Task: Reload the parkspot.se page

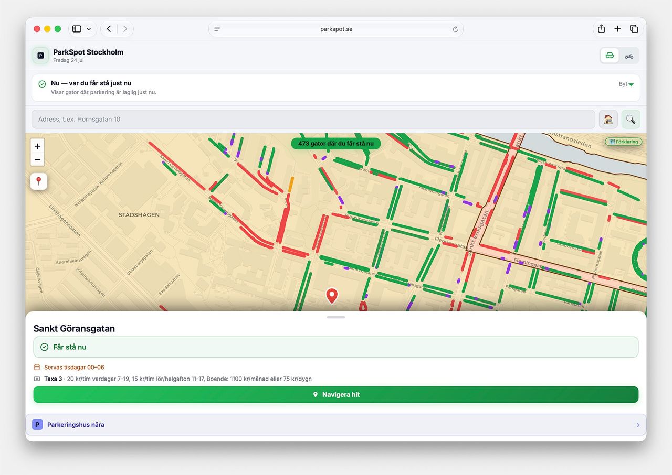Action: click(x=455, y=29)
